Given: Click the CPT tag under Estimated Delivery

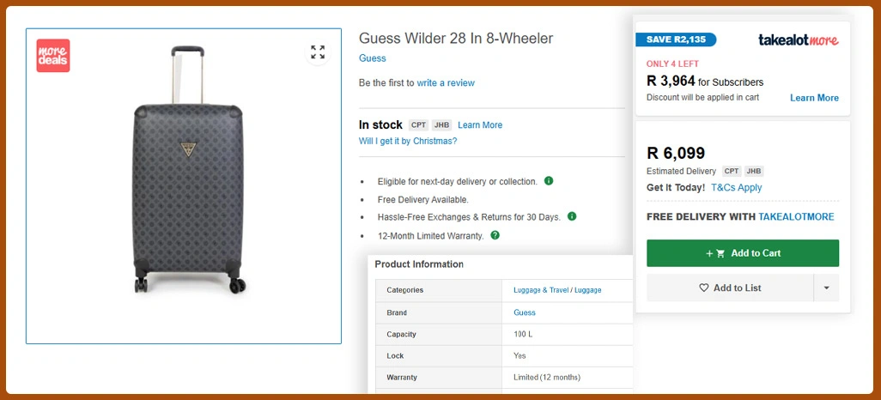Looking at the screenshot, I should [731, 172].
